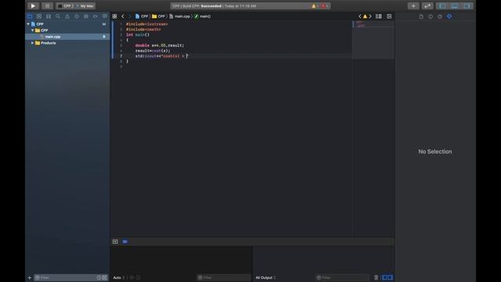This screenshot has height=282, width=501.
Task: Open the Issue navigator
Action: [x=67, y=16]
